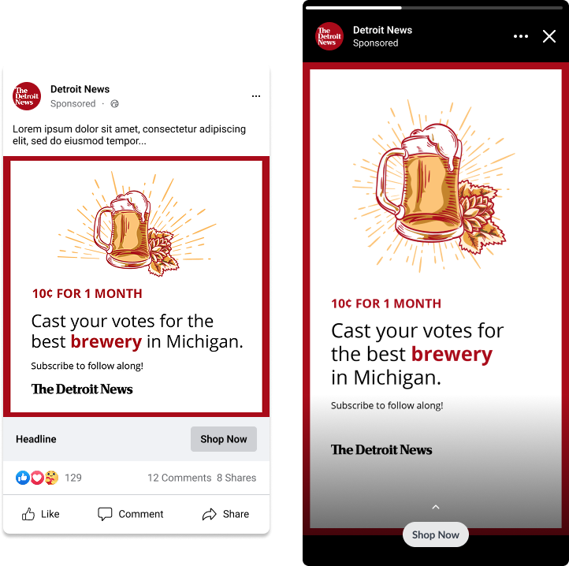
Task: Click the Detroit News avatar in feed post
Action: coord(27,96)
